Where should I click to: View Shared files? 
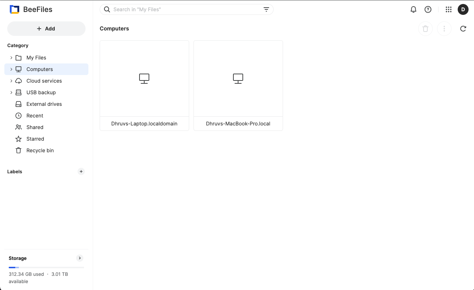(46, 127)
